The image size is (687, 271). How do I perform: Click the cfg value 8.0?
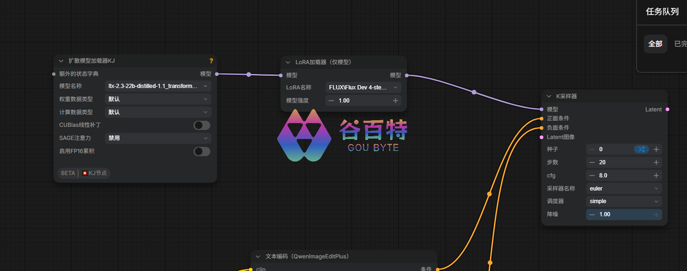pyautogui.click(x=604, y=176)
